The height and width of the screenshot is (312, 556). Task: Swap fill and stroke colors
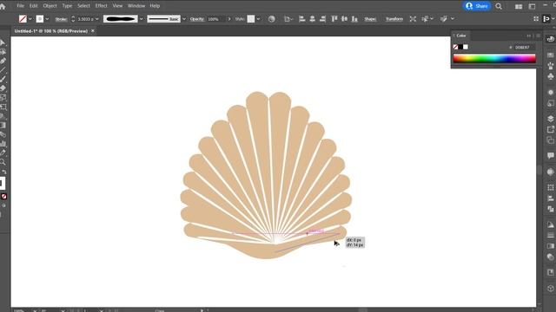click(x=4, y=172)
